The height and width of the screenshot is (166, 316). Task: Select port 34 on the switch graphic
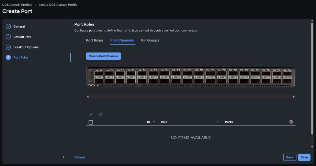(x=277, y=81)
